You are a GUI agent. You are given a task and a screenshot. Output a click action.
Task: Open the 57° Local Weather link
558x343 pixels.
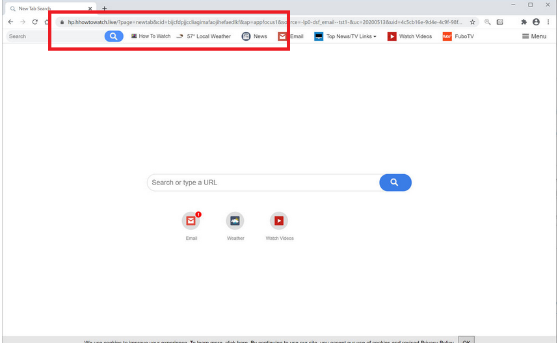[208, 36]
